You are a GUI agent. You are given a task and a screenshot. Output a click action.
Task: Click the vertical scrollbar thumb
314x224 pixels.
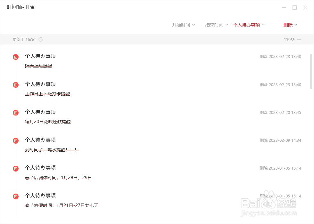(311, 71)
